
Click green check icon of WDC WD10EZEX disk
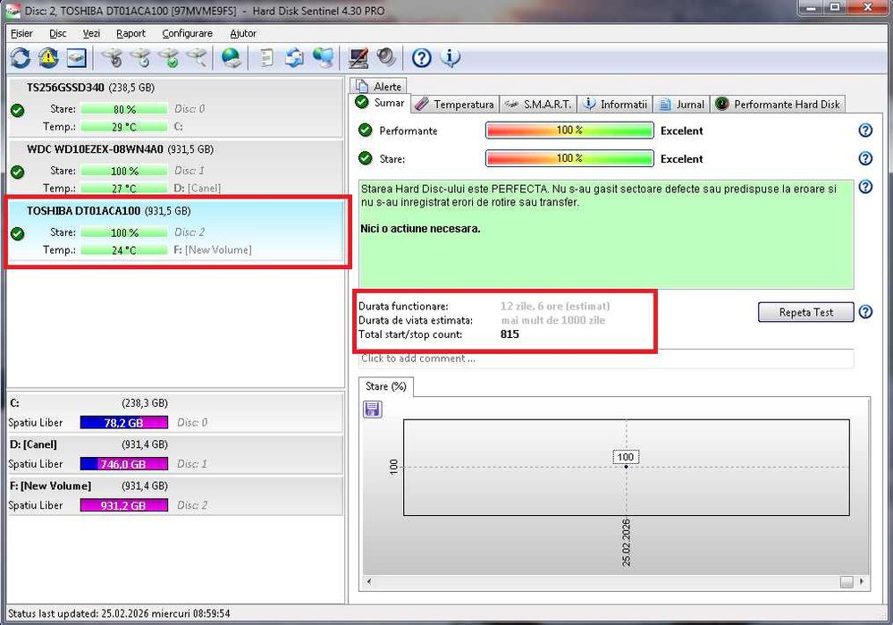(18, 172)
